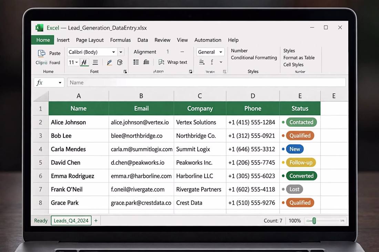The width and height of the screenshot is (379, 252).
Task: Switch to the Home ribbon tab
Action: (x=43, y=40)
